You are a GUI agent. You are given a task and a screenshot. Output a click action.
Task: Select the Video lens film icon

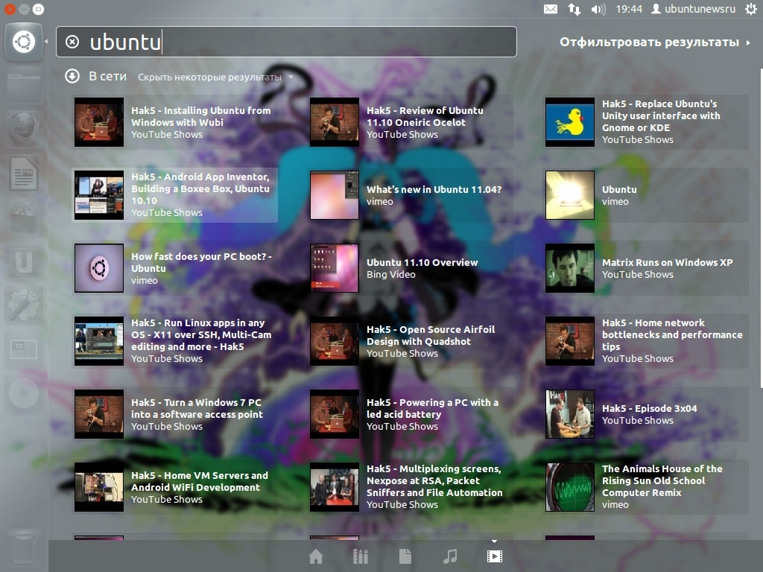495,556
